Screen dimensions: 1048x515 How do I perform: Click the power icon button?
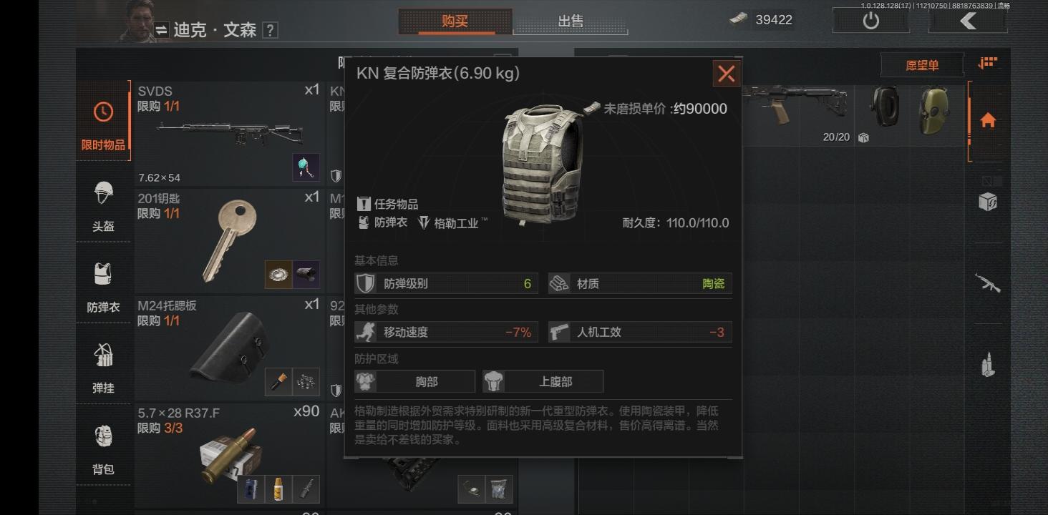tap(870, 21)
